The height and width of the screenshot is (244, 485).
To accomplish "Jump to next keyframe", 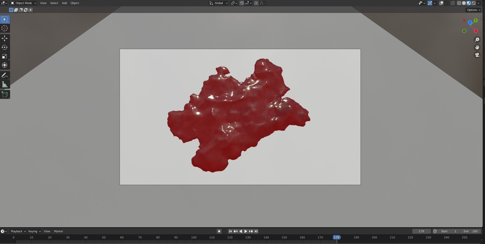I will point(251,231).
